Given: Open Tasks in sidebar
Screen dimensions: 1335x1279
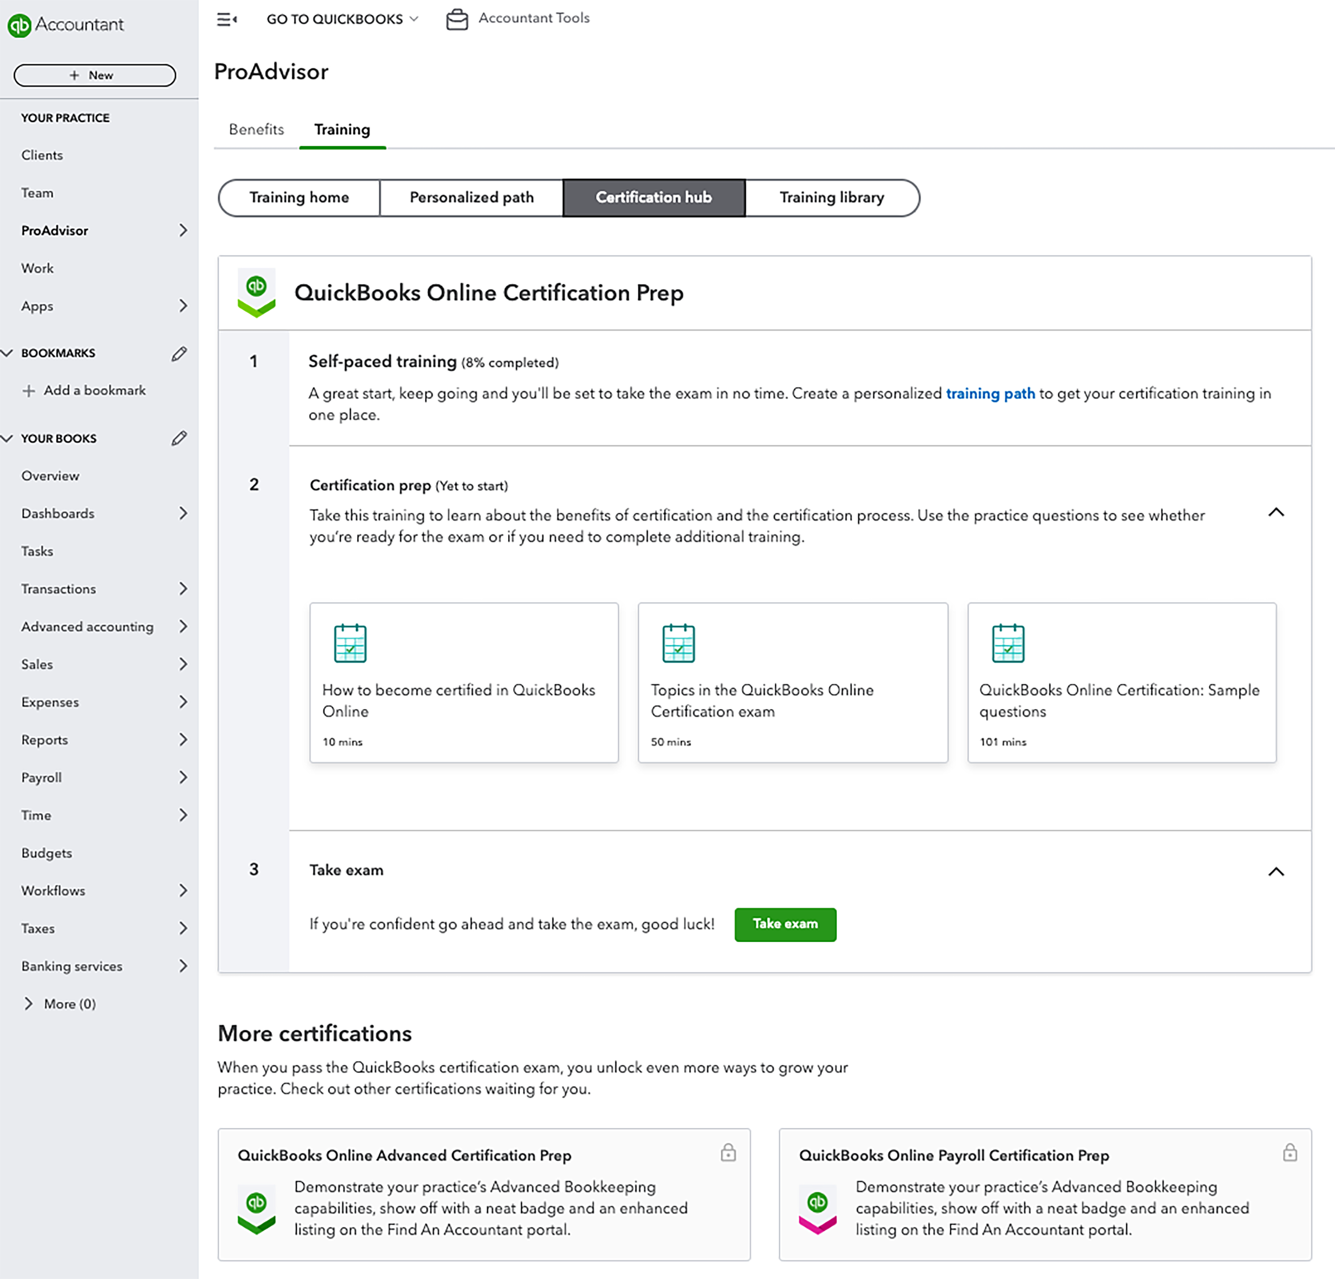Looking at the screenshot, I should 37,551.
